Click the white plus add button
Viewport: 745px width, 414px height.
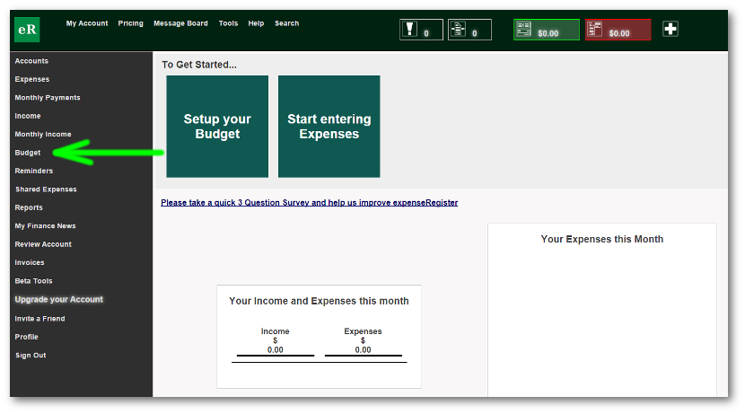(670, 29)
